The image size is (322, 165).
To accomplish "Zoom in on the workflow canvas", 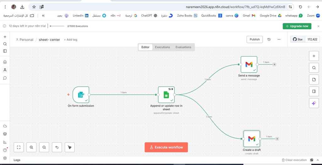I will click(x=31, y=147).
